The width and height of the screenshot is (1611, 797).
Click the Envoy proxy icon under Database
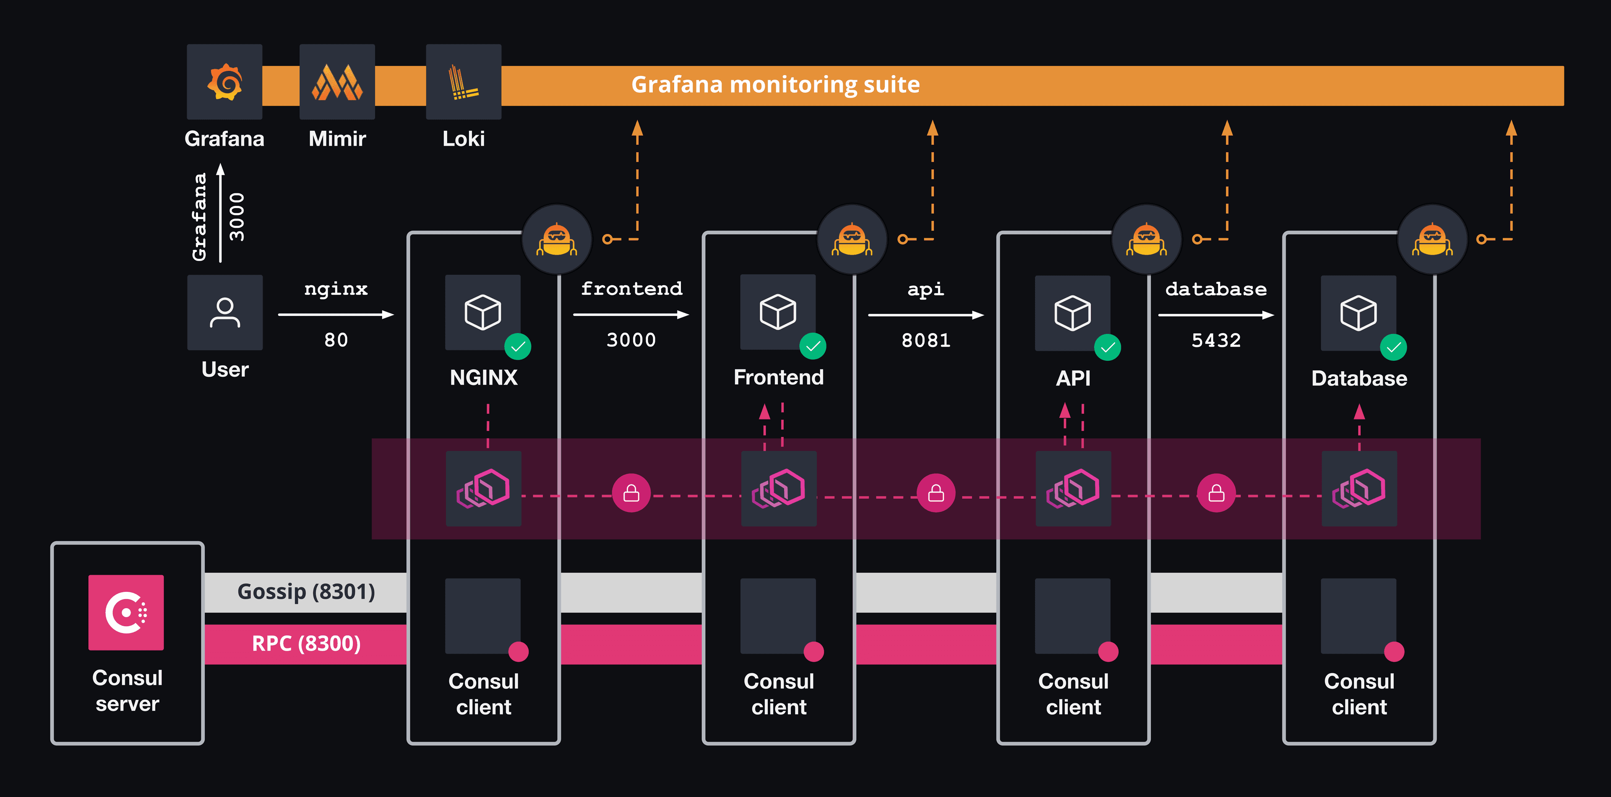pos(1359,489)
